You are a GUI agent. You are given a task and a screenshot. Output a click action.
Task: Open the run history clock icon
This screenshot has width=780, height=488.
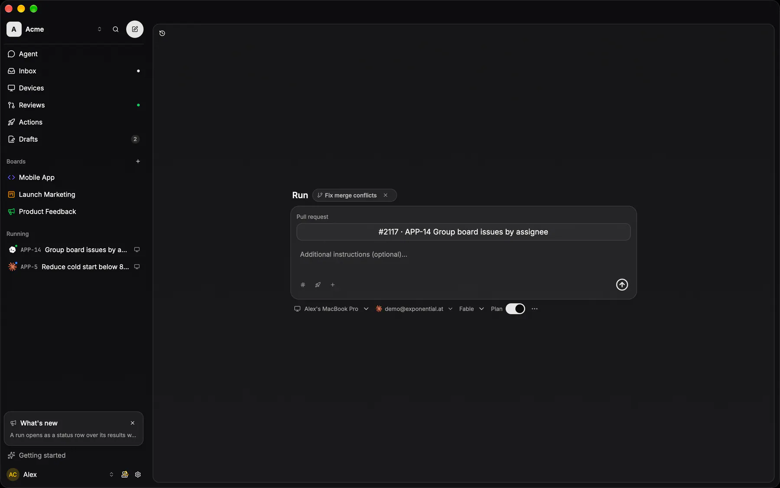click(x=162, y=33)
